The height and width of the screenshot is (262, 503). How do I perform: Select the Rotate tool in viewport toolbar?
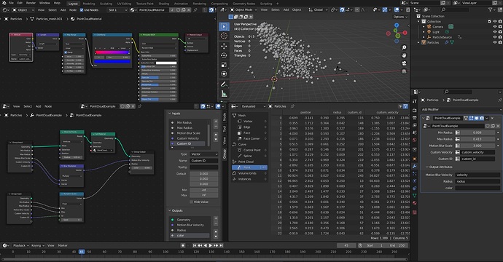click(224, 55)
